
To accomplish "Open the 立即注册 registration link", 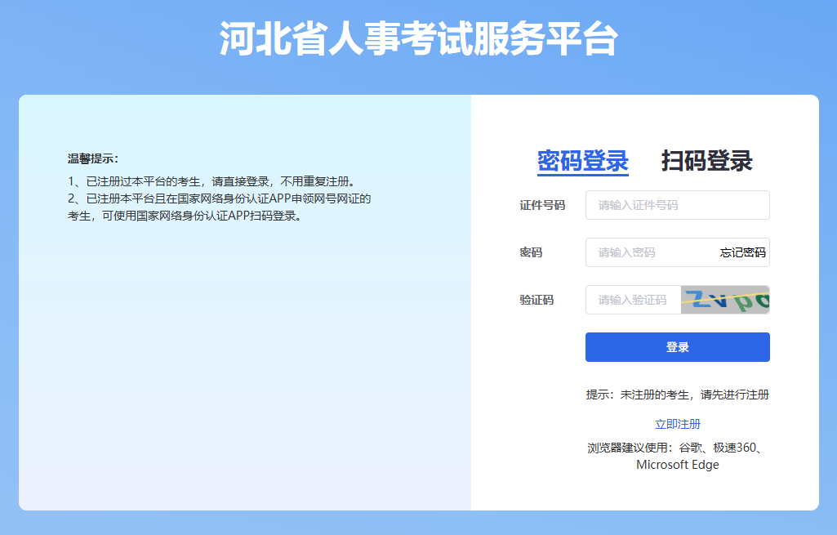I will click(x=677, y=424).
